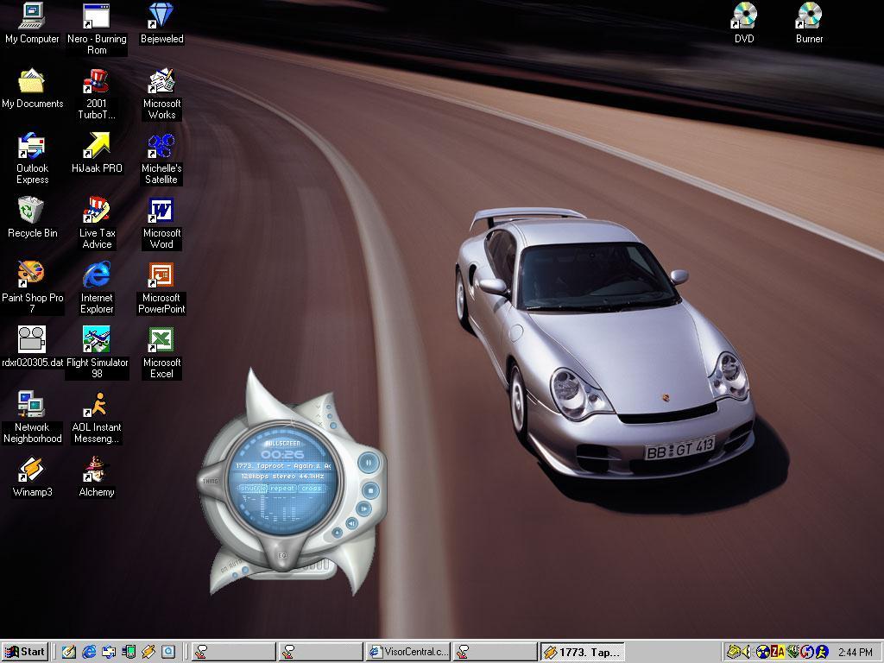Select the DVD shortcut icon
This screenshot has height=663, width=884.
(x=744, y=16)
